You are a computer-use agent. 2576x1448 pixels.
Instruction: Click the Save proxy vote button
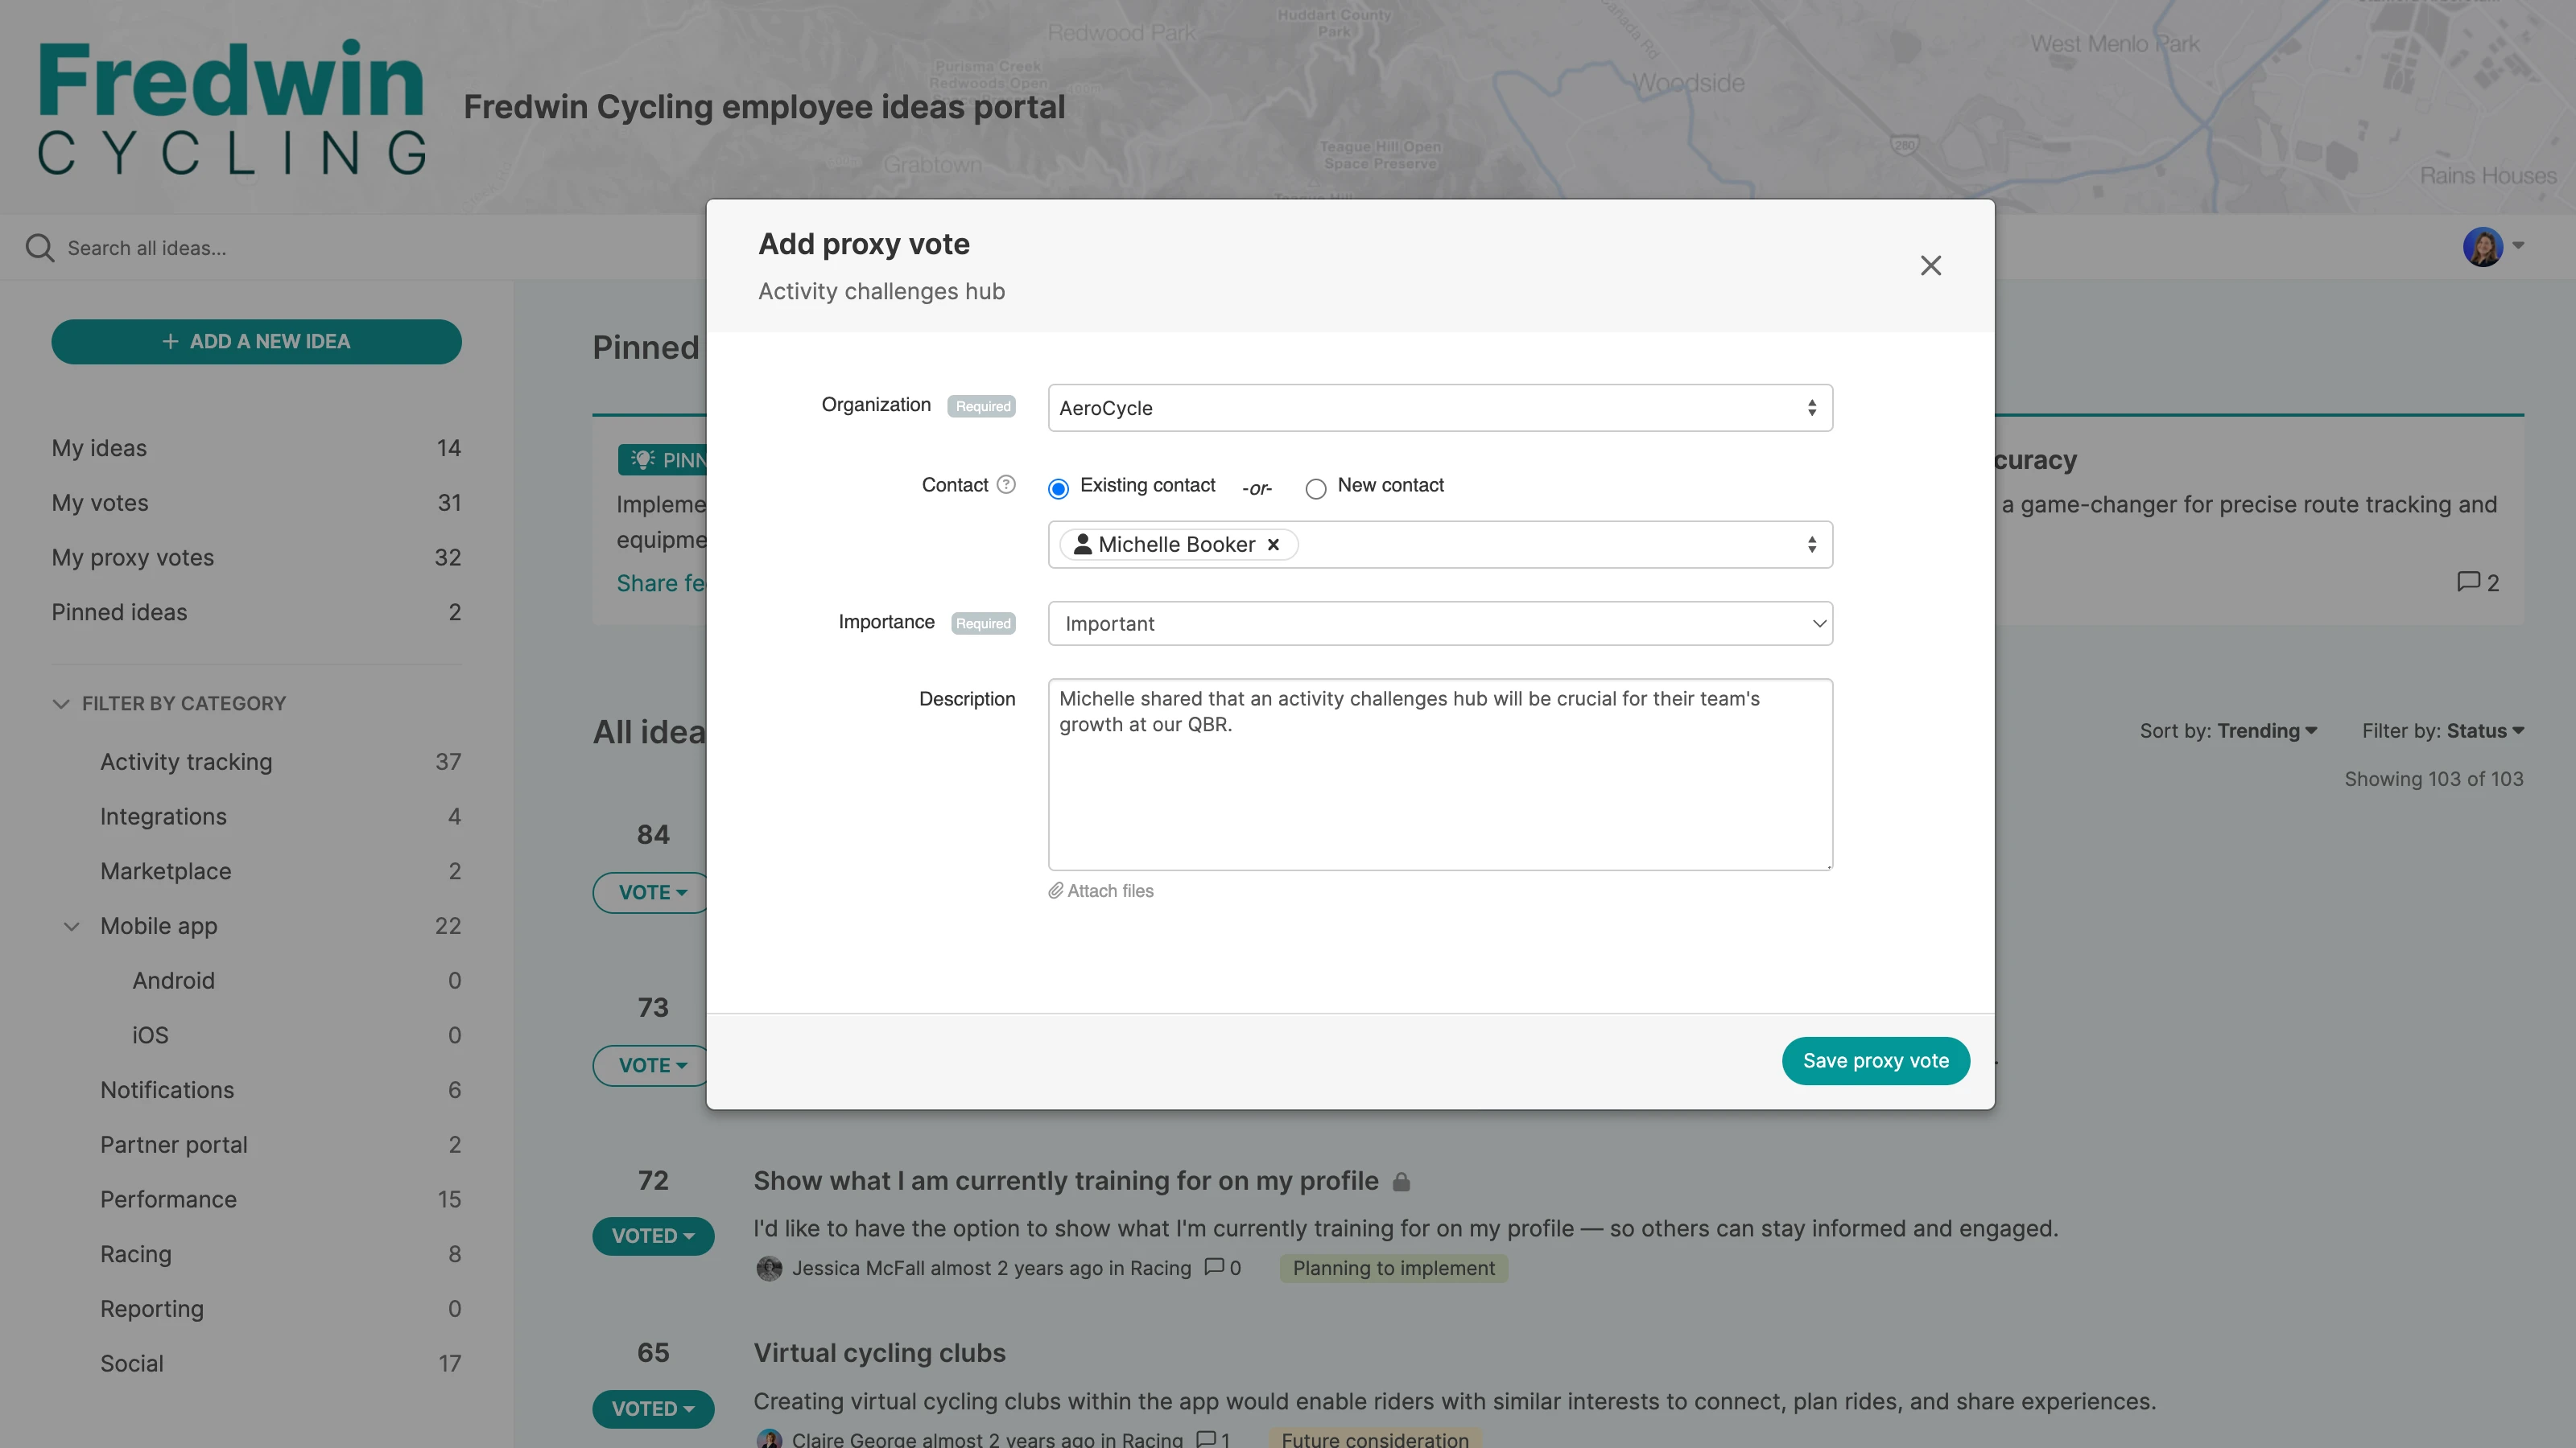pos(1875,1060)
